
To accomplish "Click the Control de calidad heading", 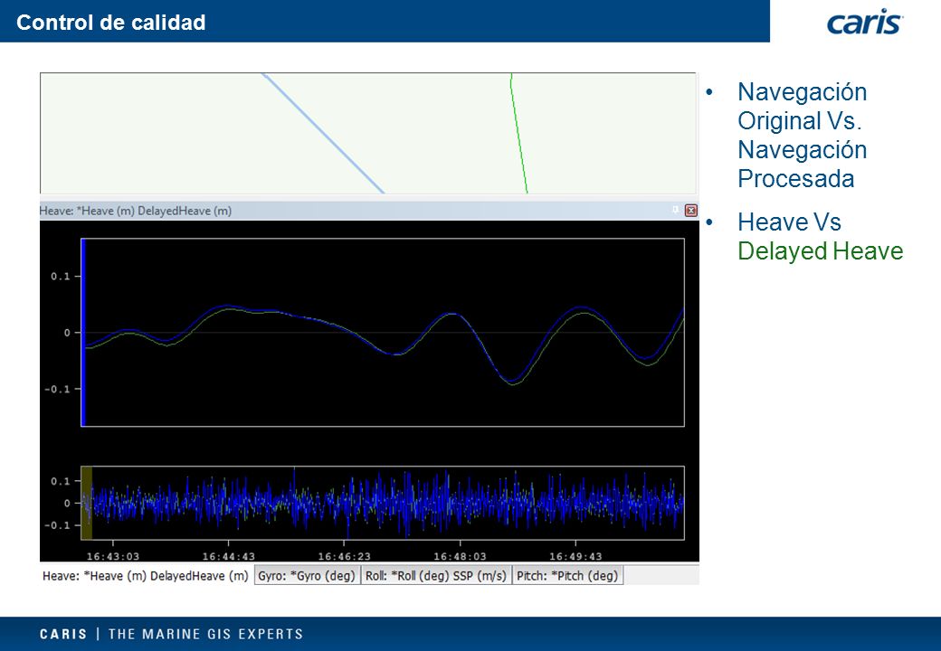I will 111,23.
